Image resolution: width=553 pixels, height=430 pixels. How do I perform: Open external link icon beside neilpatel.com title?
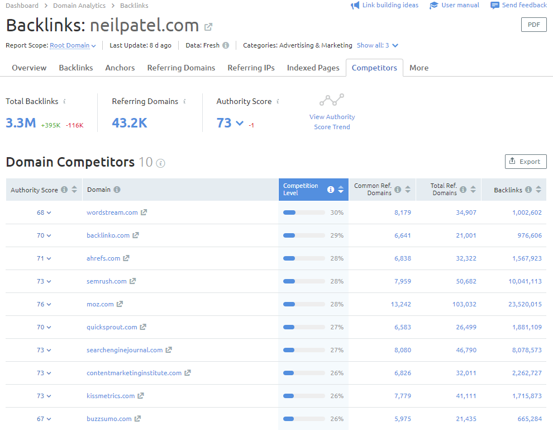[x=208, y=27]
